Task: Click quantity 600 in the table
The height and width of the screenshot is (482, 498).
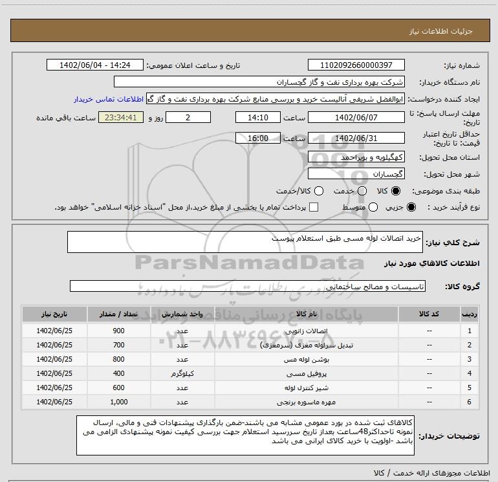Action: (119, 388)
